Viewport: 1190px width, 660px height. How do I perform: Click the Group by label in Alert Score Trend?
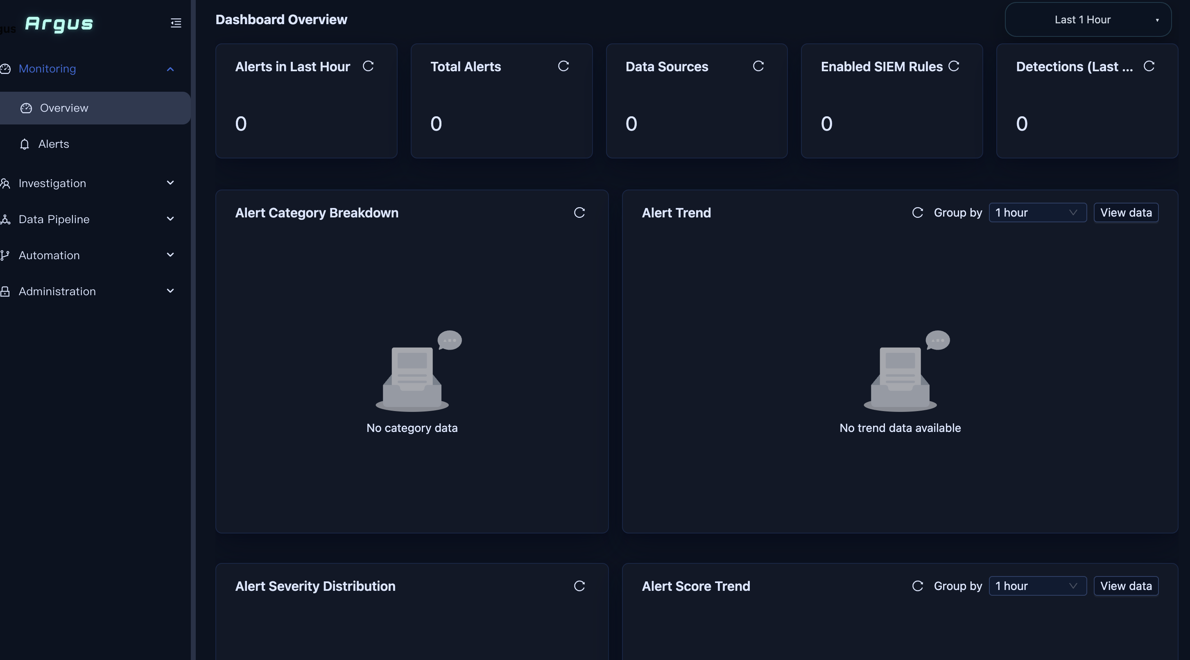[958, 586]
